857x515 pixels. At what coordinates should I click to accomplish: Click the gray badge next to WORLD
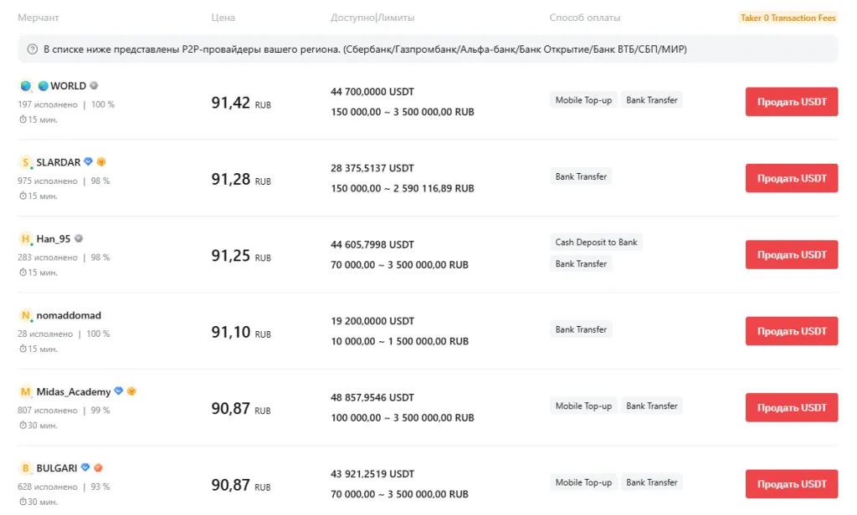95,85
